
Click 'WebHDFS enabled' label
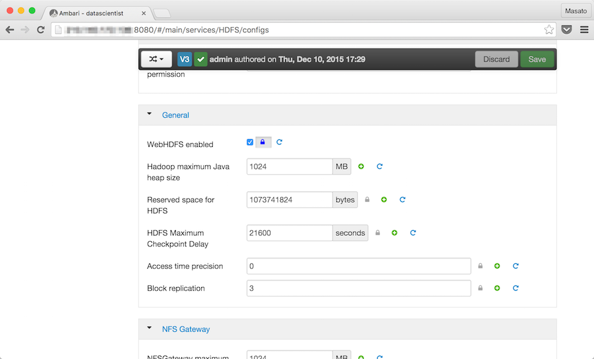click(180, 144)
